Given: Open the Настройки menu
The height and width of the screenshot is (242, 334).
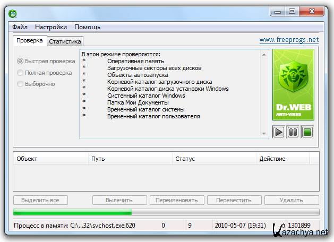Looking at the screenshot, I should pos(51,27).
